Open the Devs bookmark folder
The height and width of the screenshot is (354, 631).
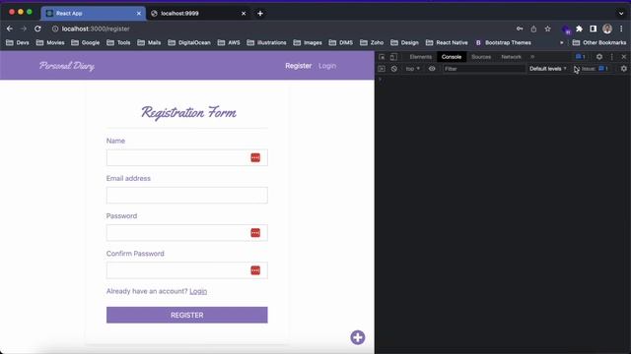18,42
